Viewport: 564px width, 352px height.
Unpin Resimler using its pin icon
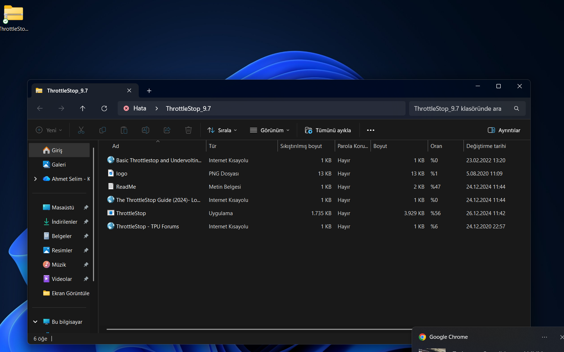tap(86, 250)
